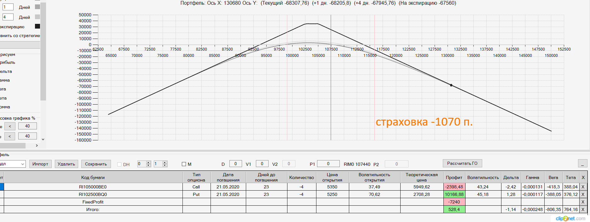Viewport: 590px width, 222px height.
Task: Click the Рассчитать ГО button
Action: 462,163
